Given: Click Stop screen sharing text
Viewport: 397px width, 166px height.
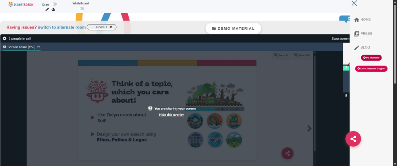Looking at the screenshot, I should click(341, 39).
